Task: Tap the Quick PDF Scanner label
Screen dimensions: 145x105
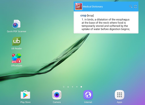Action: click(x=16, y=31)
